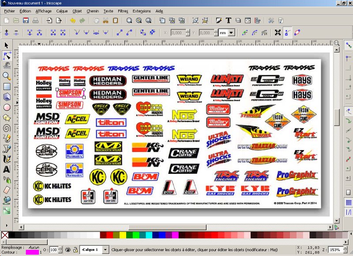Click the Open file folder icon
Screen dimensions: 353x256
coord(16,21)
